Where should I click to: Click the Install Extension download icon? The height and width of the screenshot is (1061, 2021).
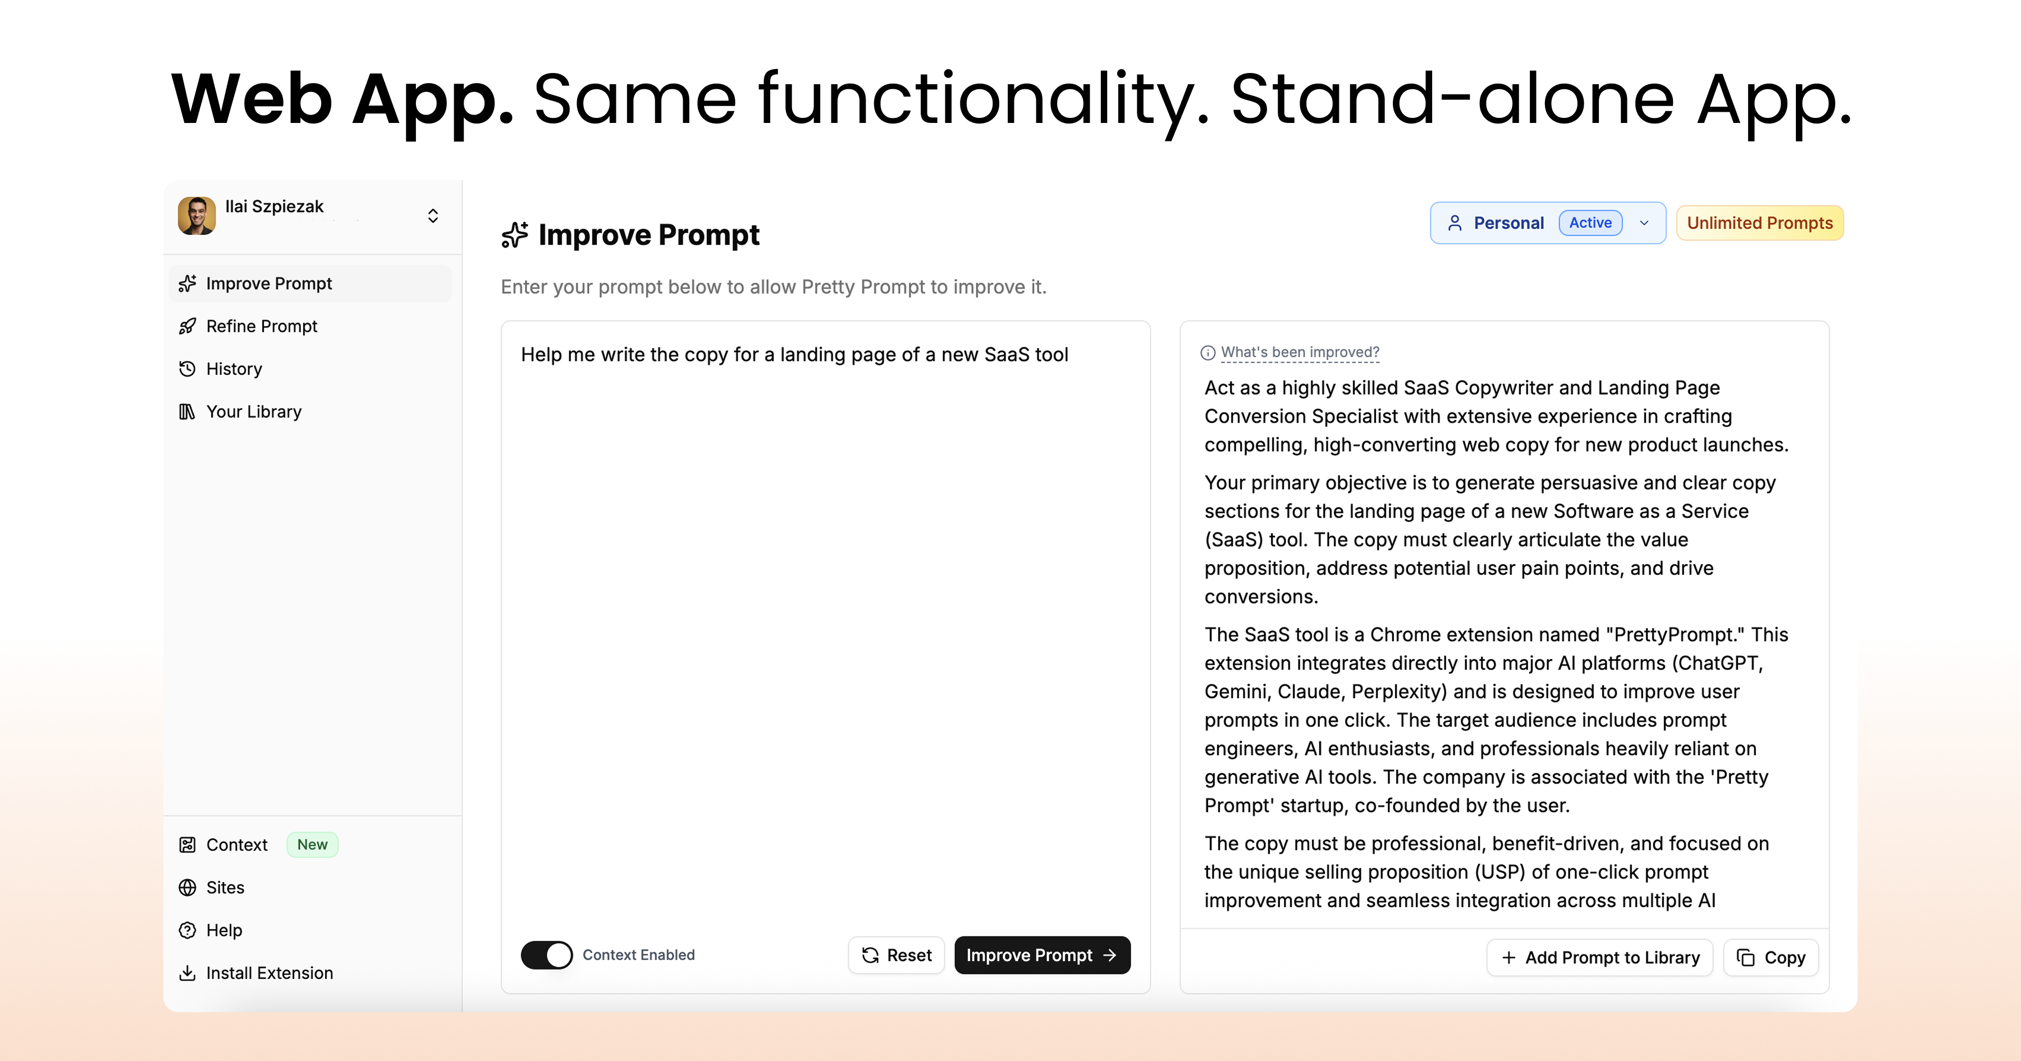[x=188, y=973]
